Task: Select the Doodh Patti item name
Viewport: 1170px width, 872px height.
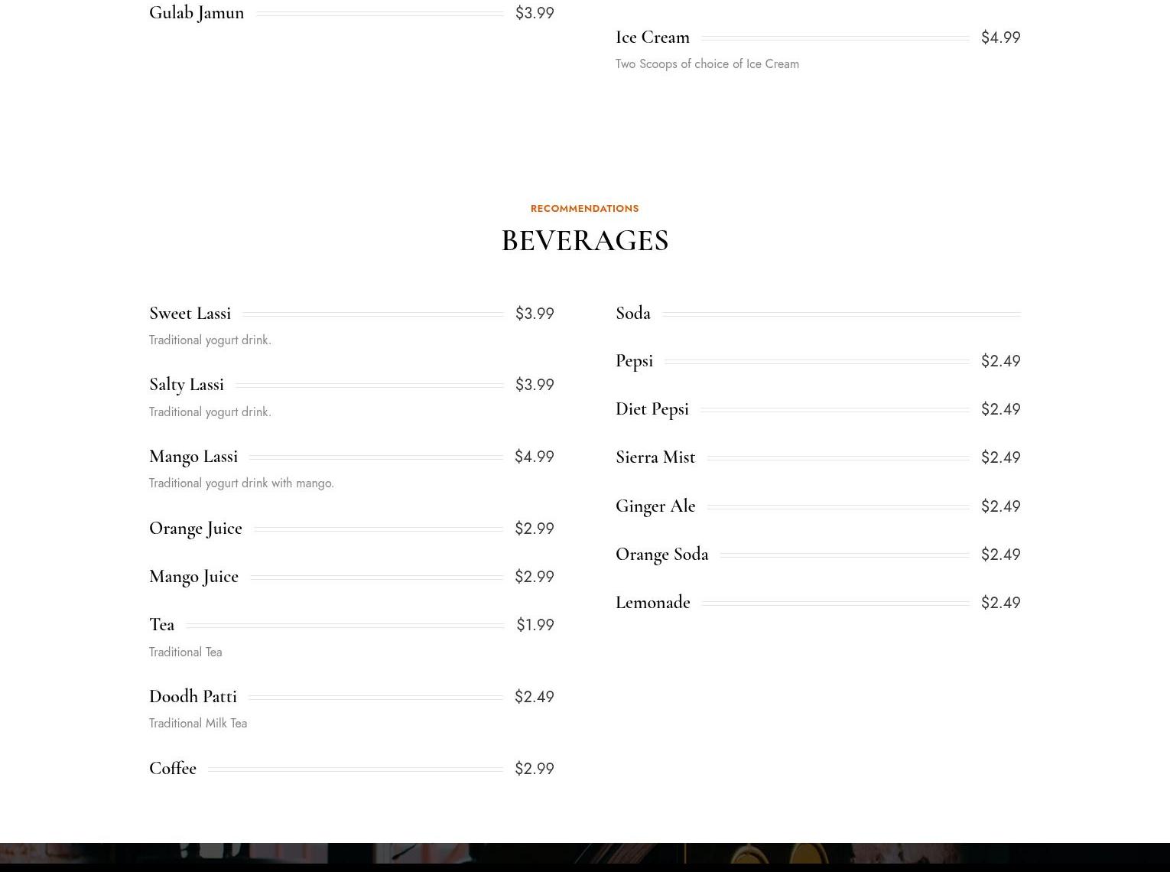Action: [x=193, y=697]
